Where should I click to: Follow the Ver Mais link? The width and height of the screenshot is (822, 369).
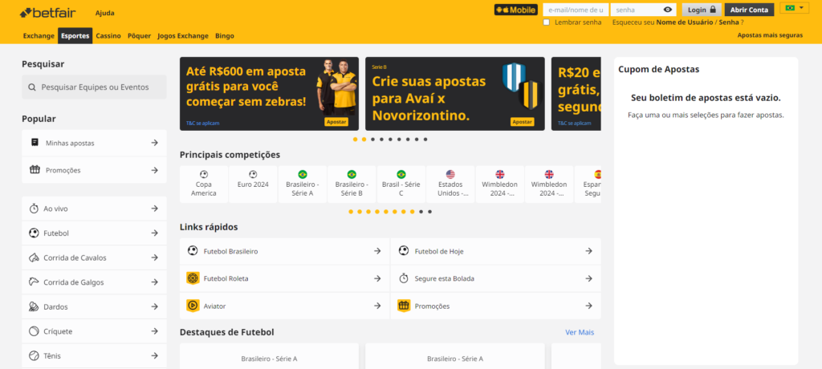pyautogui.click(x=580, y=332)
